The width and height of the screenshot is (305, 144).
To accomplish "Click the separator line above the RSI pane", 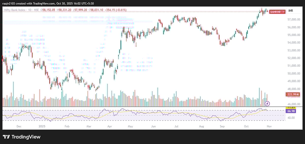I will 152,107.
